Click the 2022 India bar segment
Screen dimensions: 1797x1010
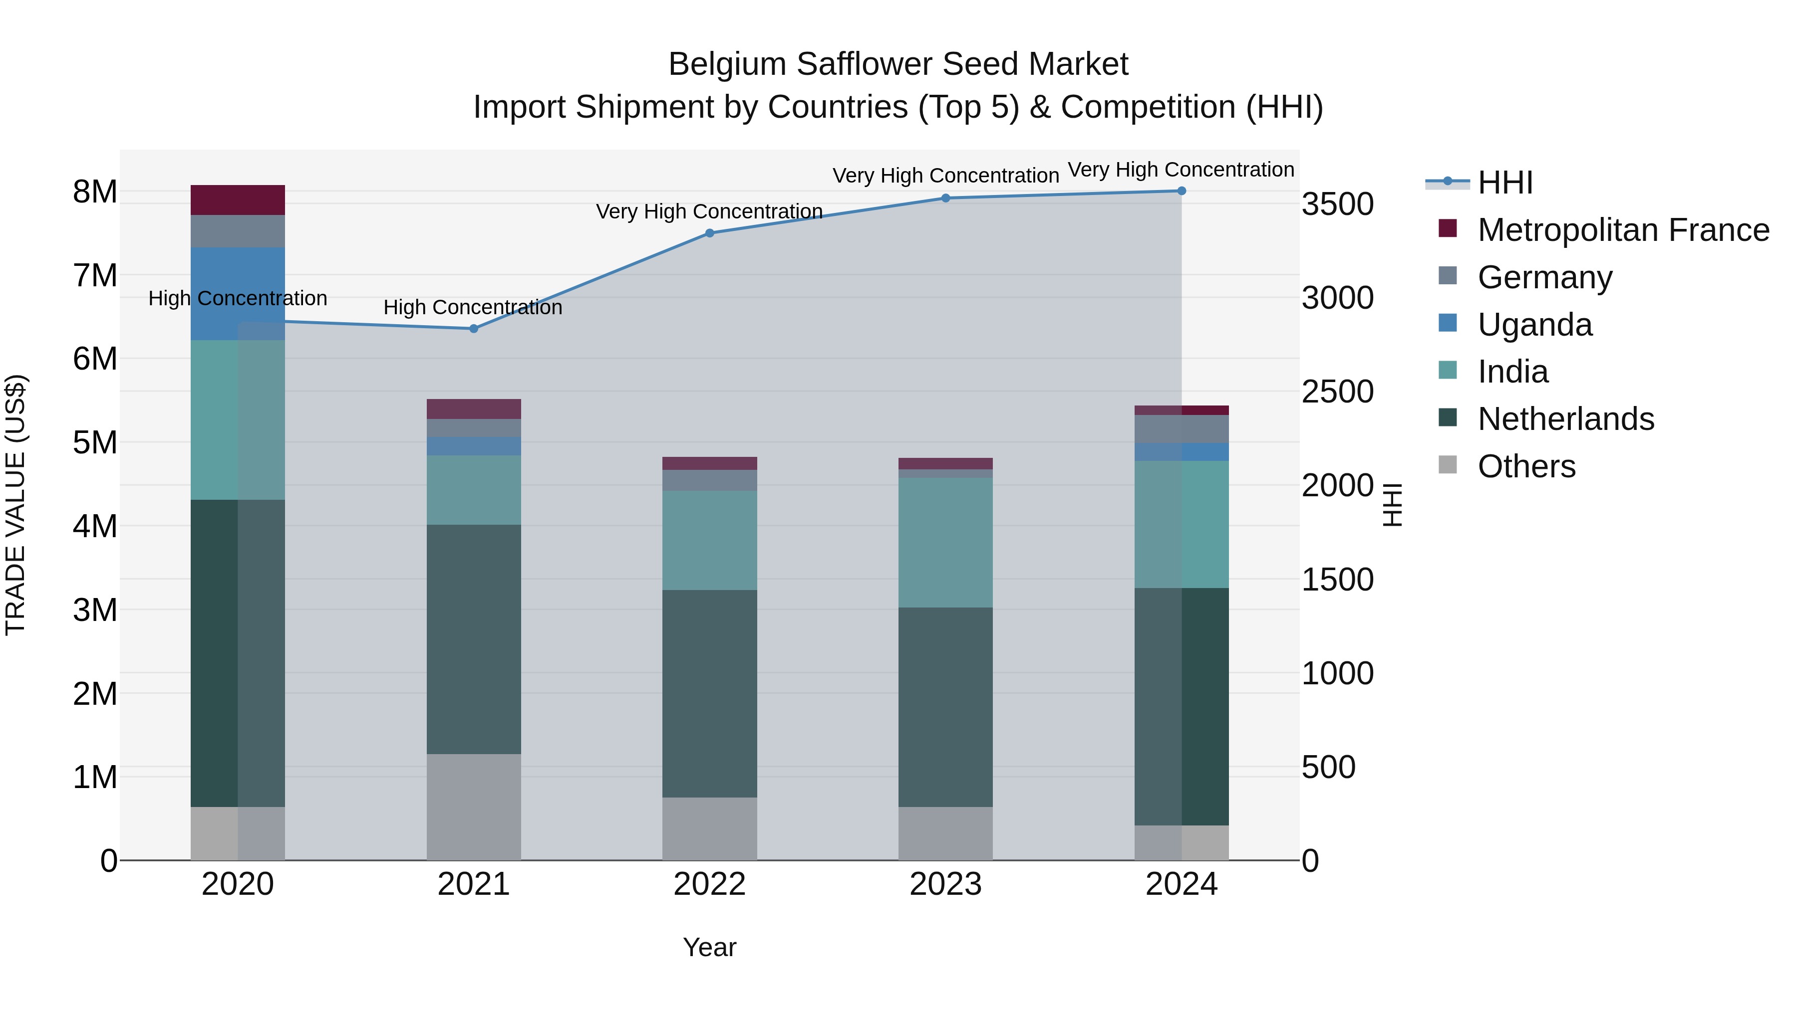coord(709,540)
